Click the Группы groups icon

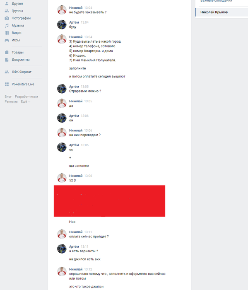tap(7, 11)
